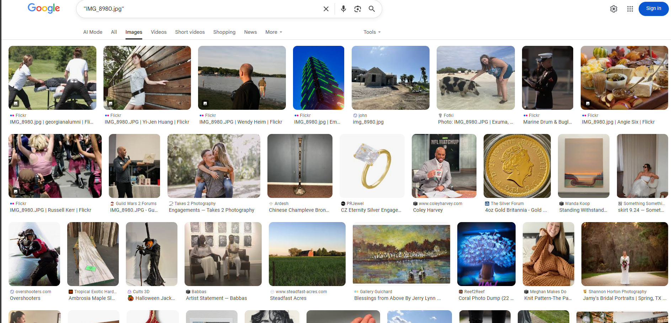The width and height of the screenshot is (671, 323).
Task: Open the Google logo homepage link
Action: pos(44,8)
